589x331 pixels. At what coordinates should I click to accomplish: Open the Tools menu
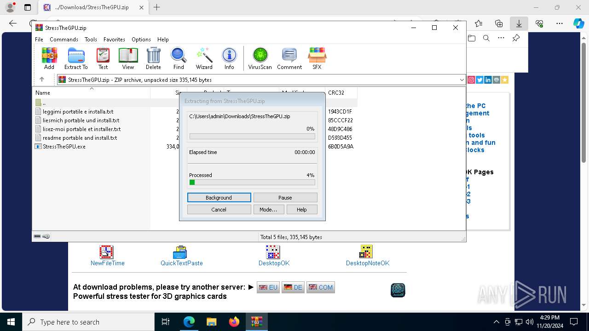tap(91, 40)
